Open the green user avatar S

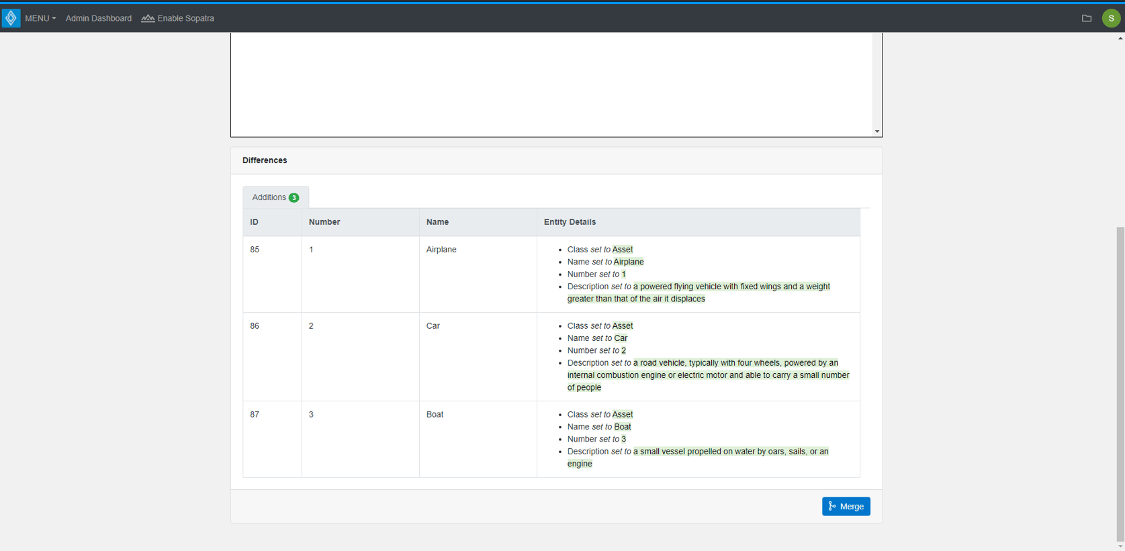[x=1111, y=18]
